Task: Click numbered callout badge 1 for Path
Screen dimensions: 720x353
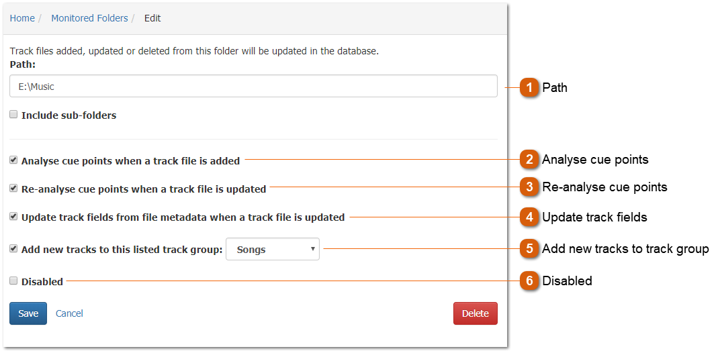Action: tap(530, 87)
